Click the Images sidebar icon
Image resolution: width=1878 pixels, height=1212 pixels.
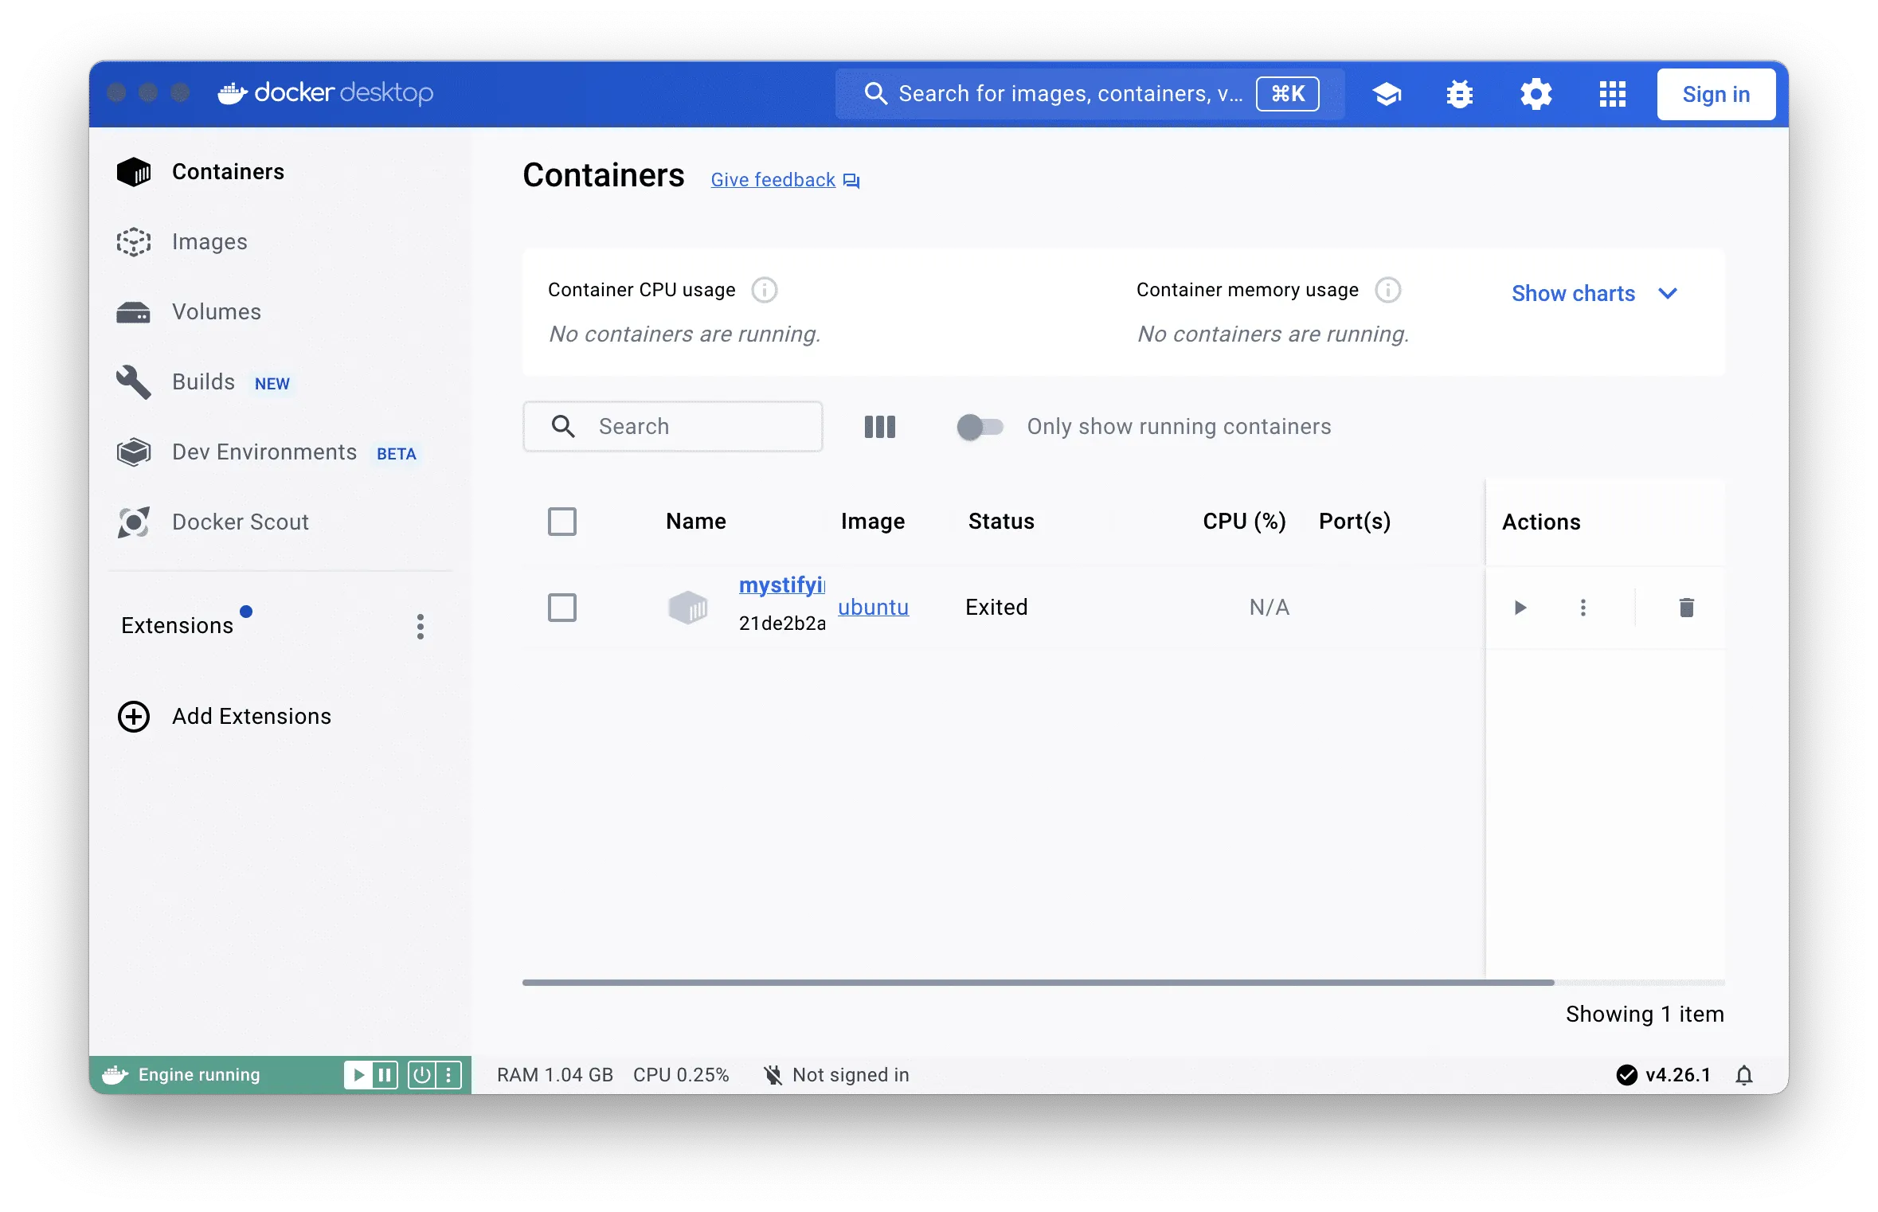(x=133, y=242)
